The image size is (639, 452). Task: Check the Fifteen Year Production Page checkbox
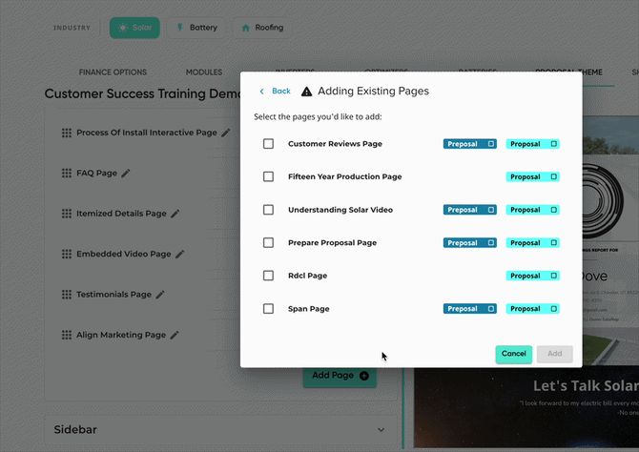click(268, 176)
